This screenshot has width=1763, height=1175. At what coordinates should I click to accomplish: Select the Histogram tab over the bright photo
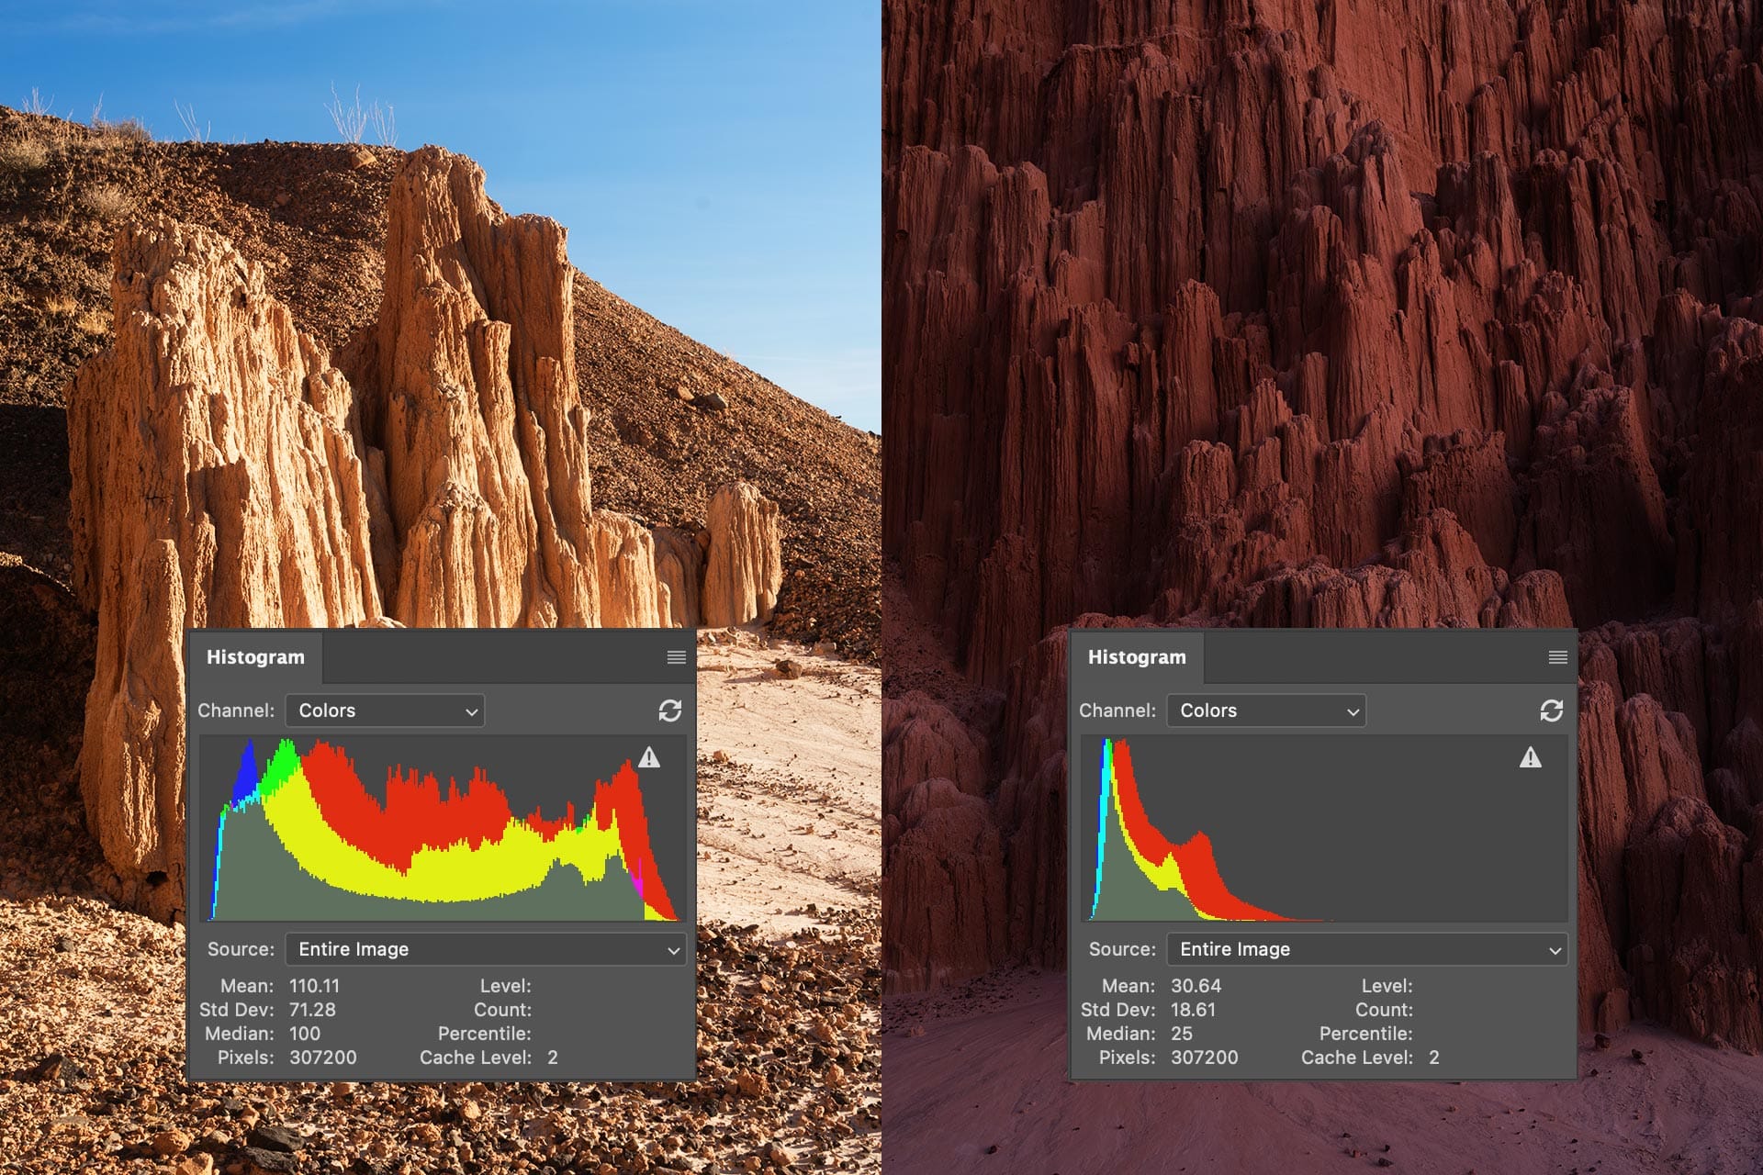pos(255,657)
